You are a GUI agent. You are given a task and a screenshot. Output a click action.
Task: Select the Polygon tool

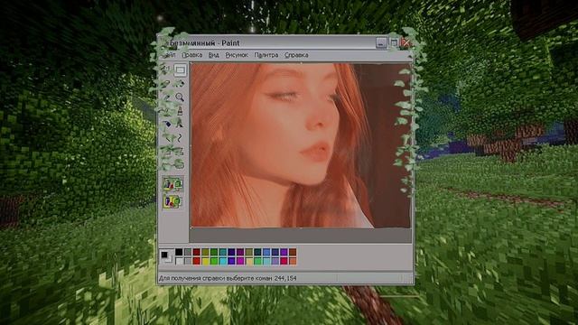click(180, 151)
